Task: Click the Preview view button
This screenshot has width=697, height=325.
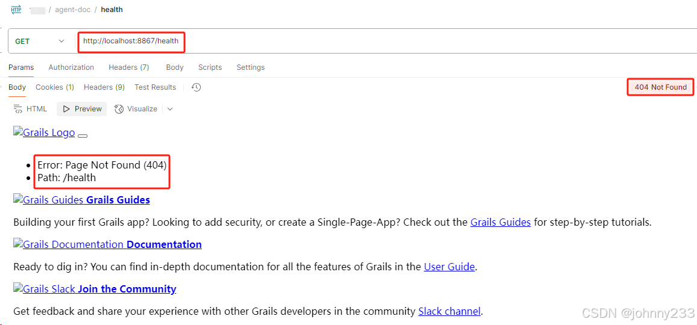Action: [x=82, y=109]
